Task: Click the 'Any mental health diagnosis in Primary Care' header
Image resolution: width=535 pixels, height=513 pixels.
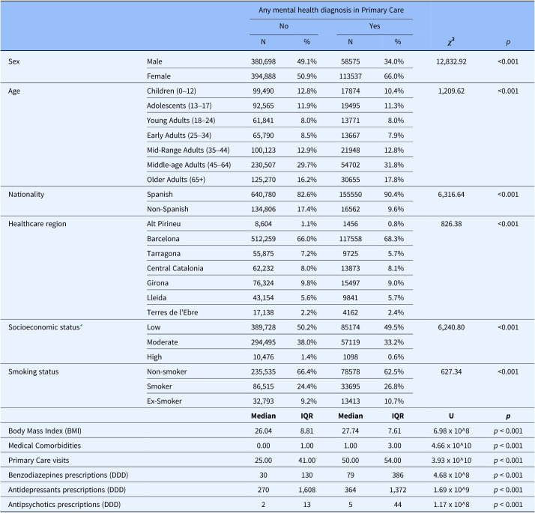Action: click(330, 10)
